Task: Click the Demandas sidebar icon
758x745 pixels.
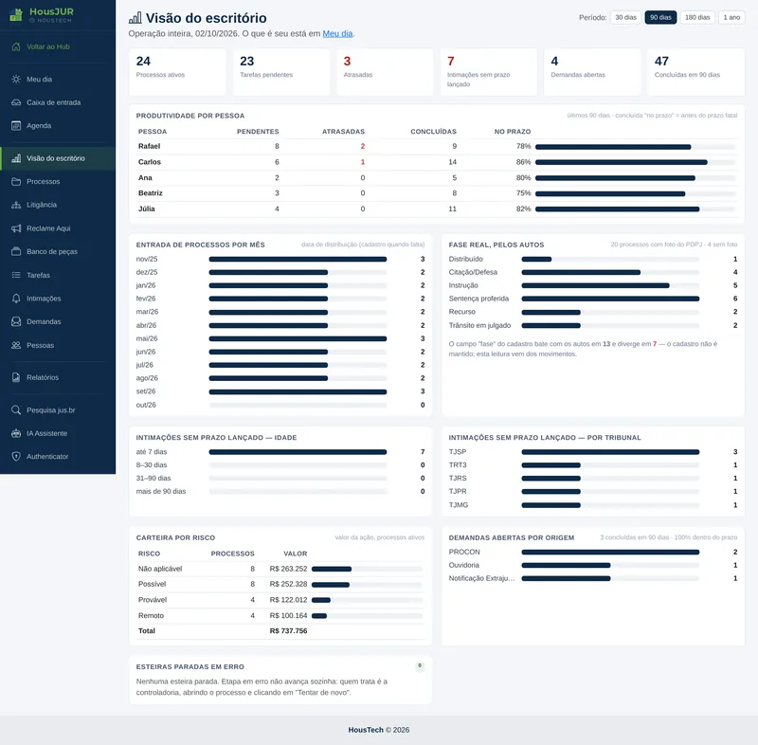Action: tap(16, 321)
